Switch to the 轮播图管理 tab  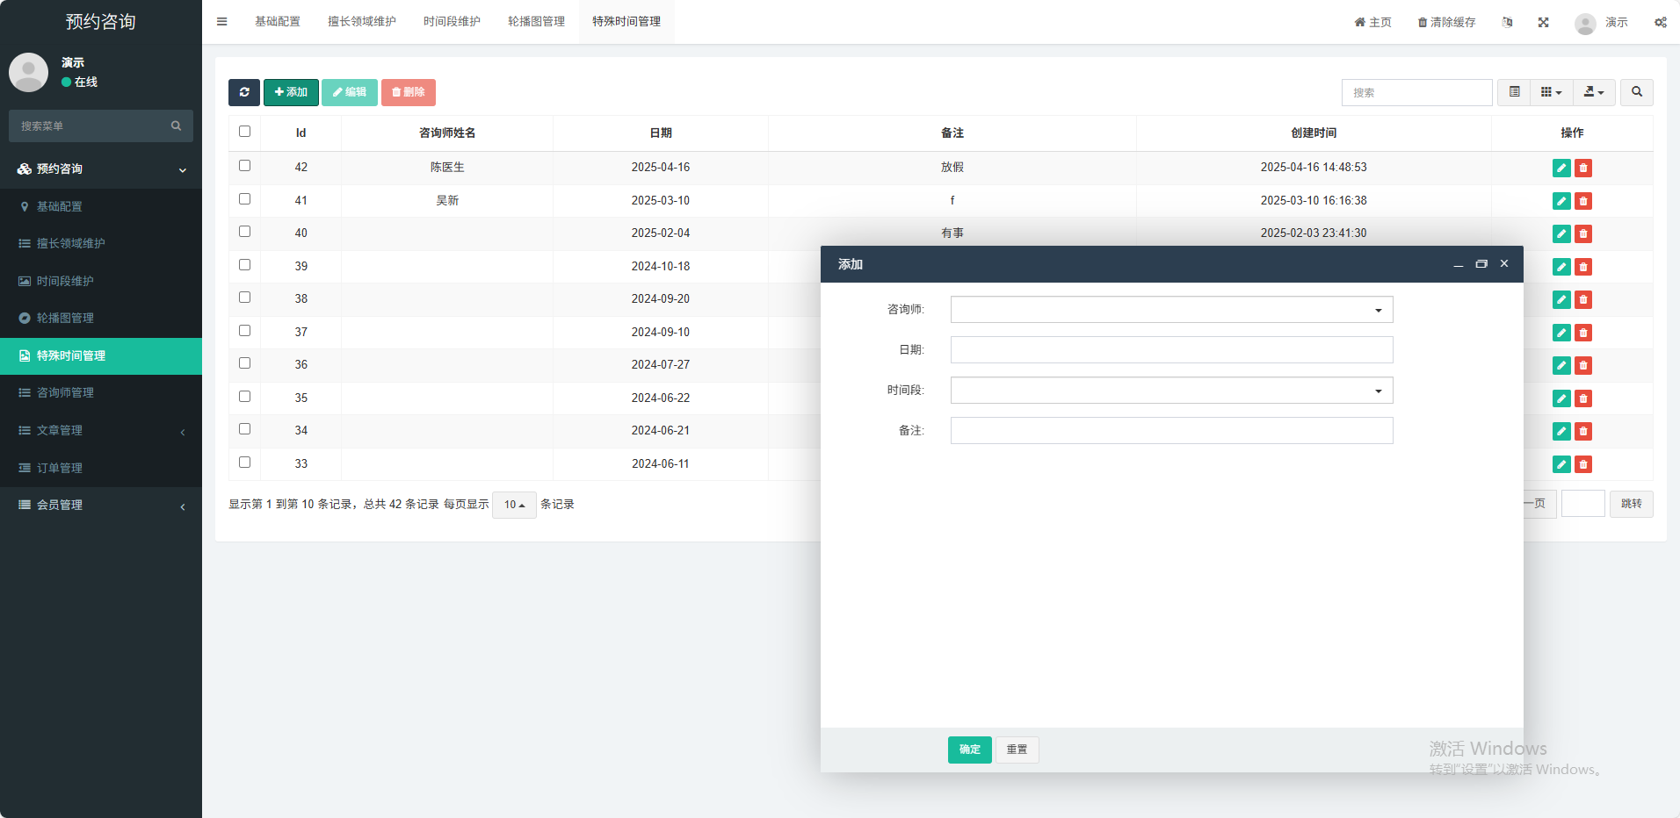point(536,22)
